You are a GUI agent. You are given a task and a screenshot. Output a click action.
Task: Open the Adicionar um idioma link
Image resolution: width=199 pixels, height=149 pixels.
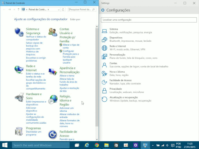(67, 109)
